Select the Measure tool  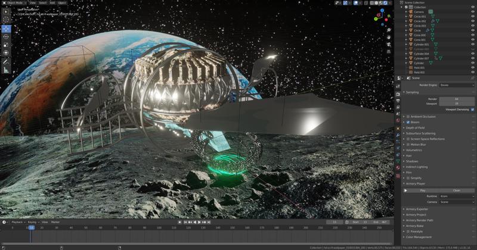click(6, 70)
